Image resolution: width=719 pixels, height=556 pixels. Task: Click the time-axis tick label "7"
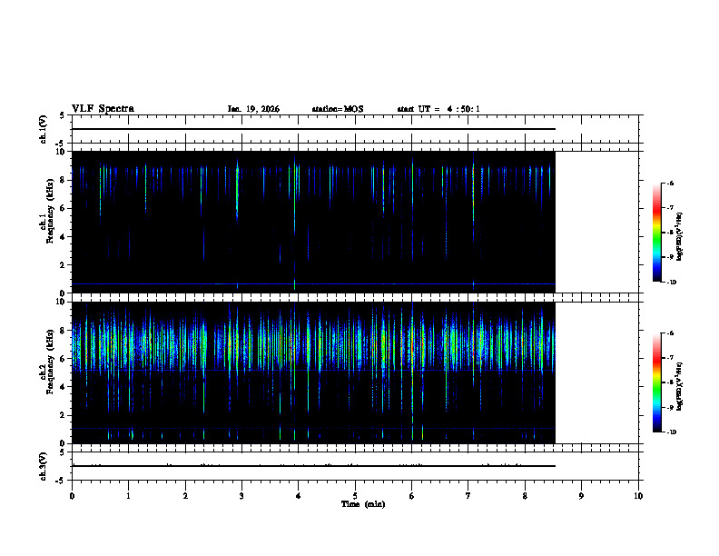468,496
